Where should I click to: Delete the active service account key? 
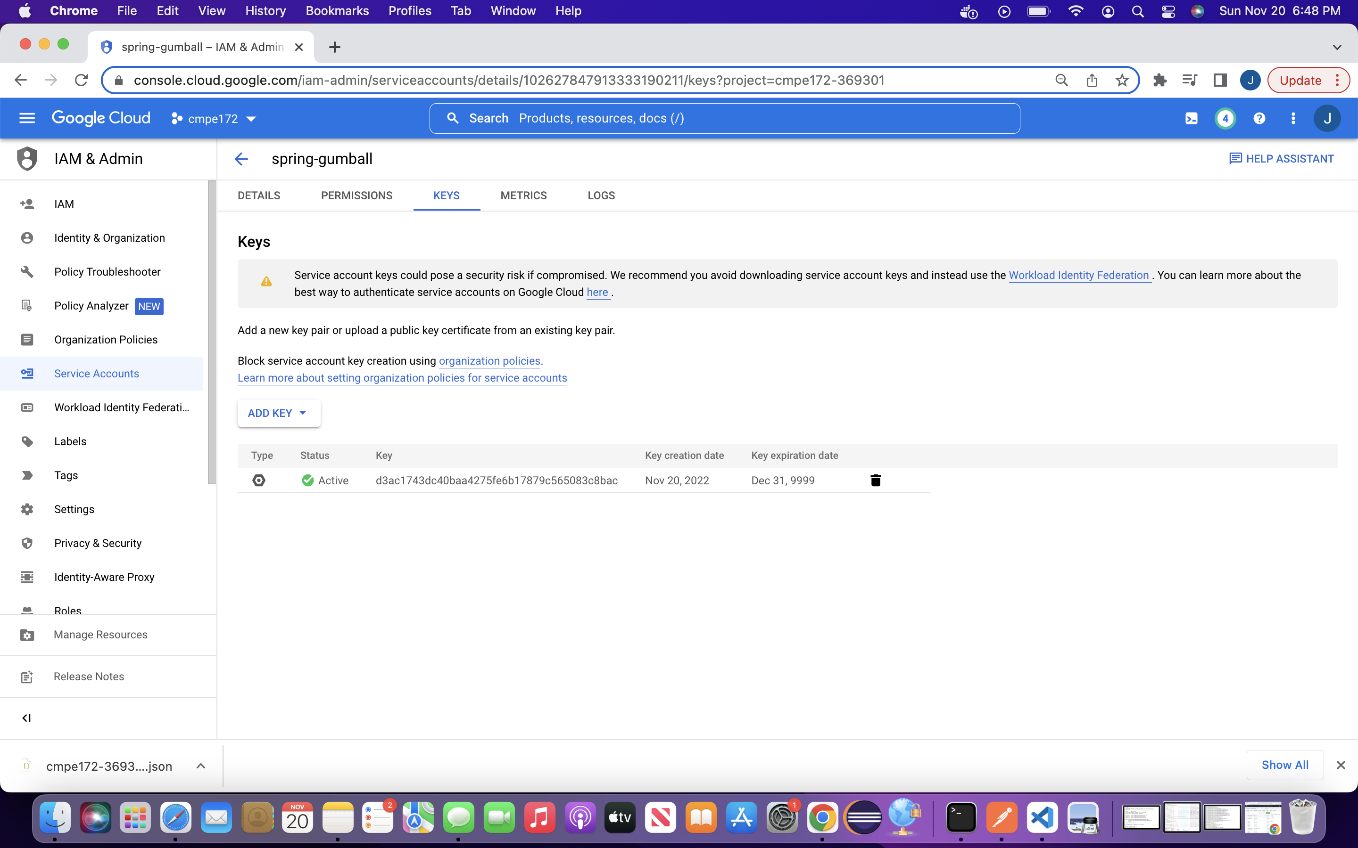[875, 480]
